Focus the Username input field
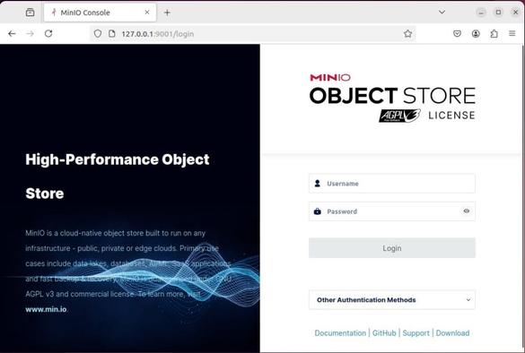The width and height of the screenshot is (525, 353). point(392,183)
